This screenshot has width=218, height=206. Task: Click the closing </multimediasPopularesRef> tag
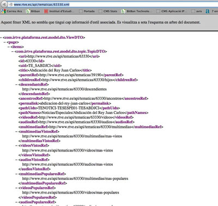[43, 183]
